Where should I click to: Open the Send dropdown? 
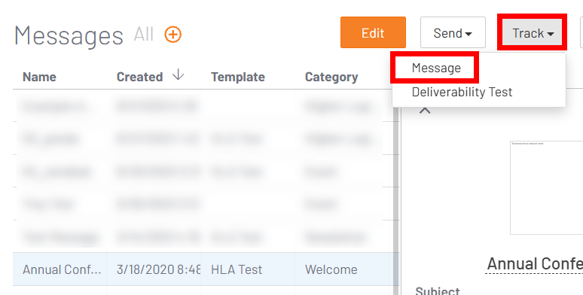tap(453, 32)
